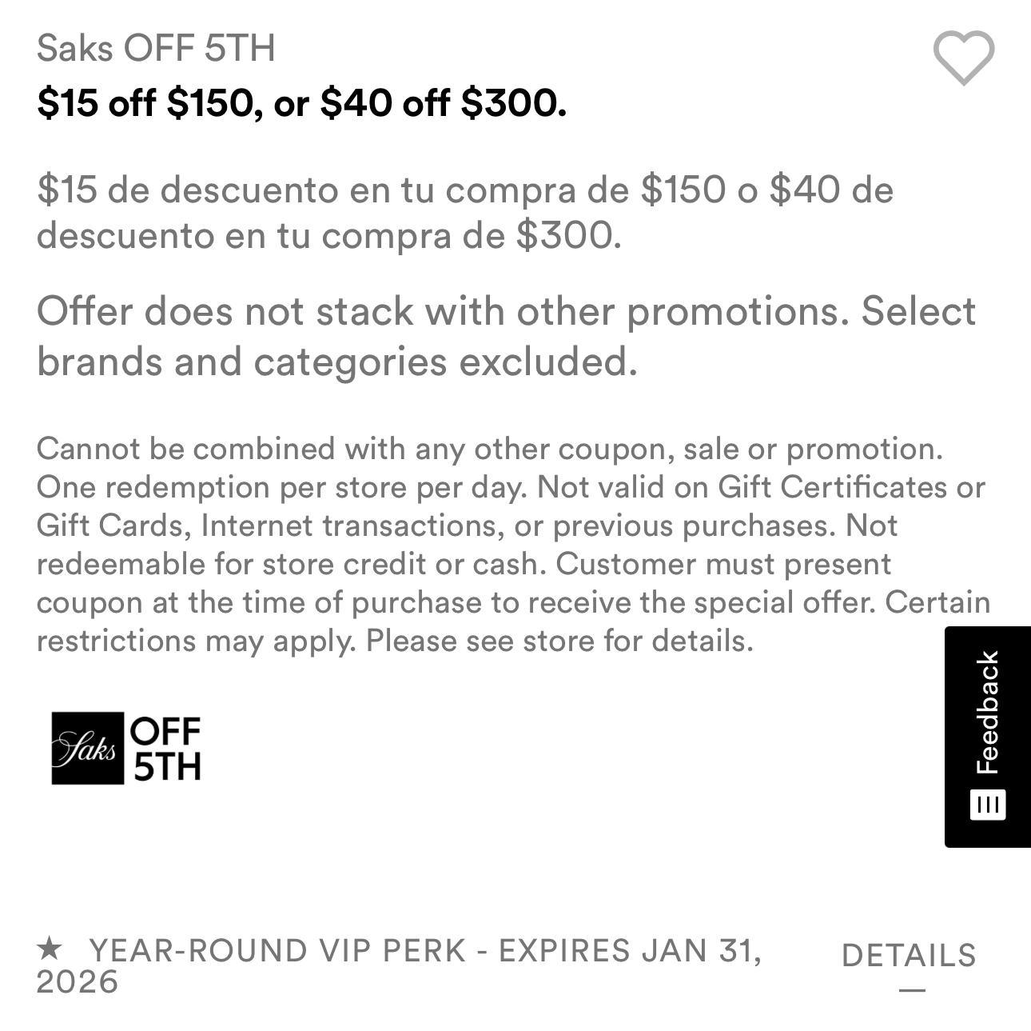Image resolution: width=1031 pixels, height=1031 pixels.
Task: Click the "2026" expiry year
Action: coord(77,981)
